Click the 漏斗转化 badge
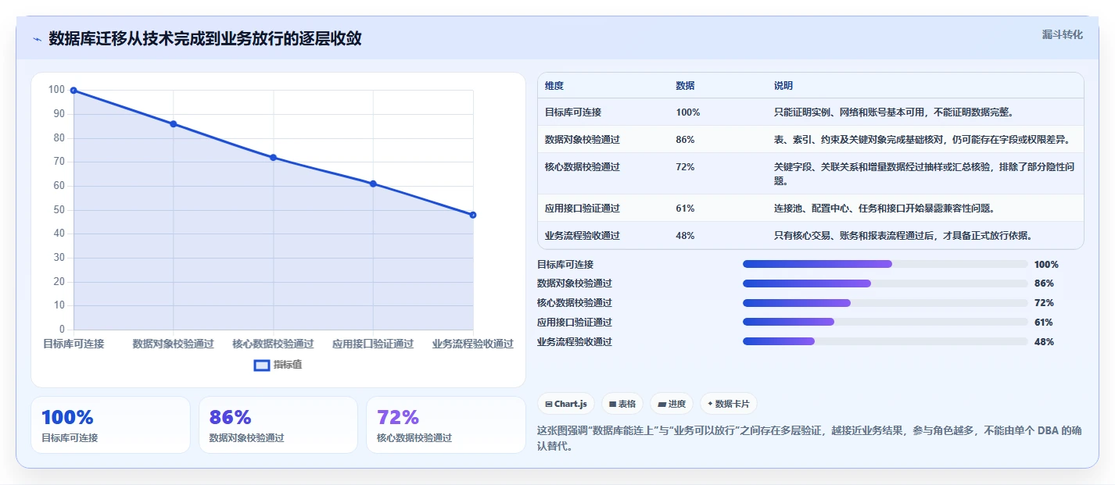 [x=1063, y=34]
